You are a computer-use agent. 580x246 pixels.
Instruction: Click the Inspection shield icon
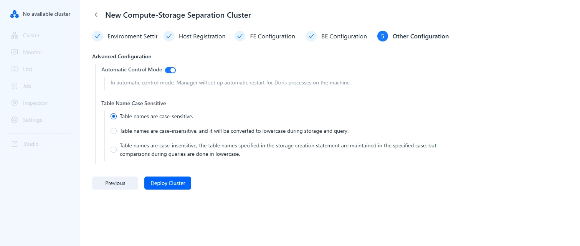click(x=15, y=103)
